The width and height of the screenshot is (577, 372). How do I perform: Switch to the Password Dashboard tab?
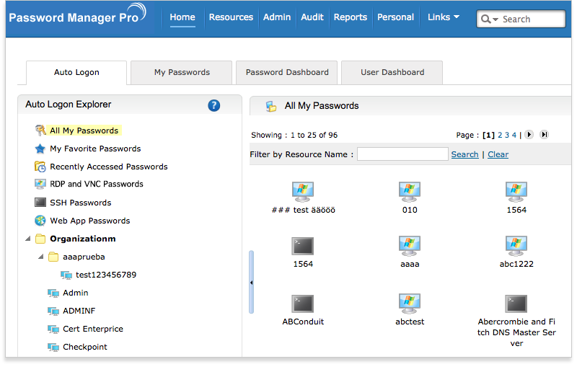[287, 72]
